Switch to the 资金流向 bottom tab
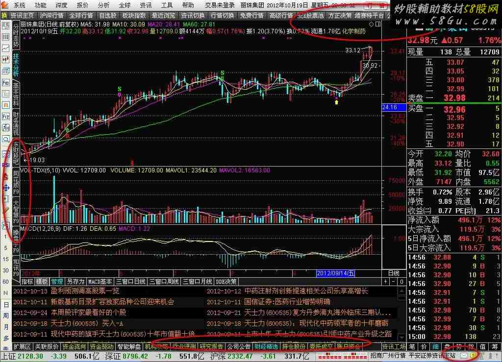 (x=74, y=347)
